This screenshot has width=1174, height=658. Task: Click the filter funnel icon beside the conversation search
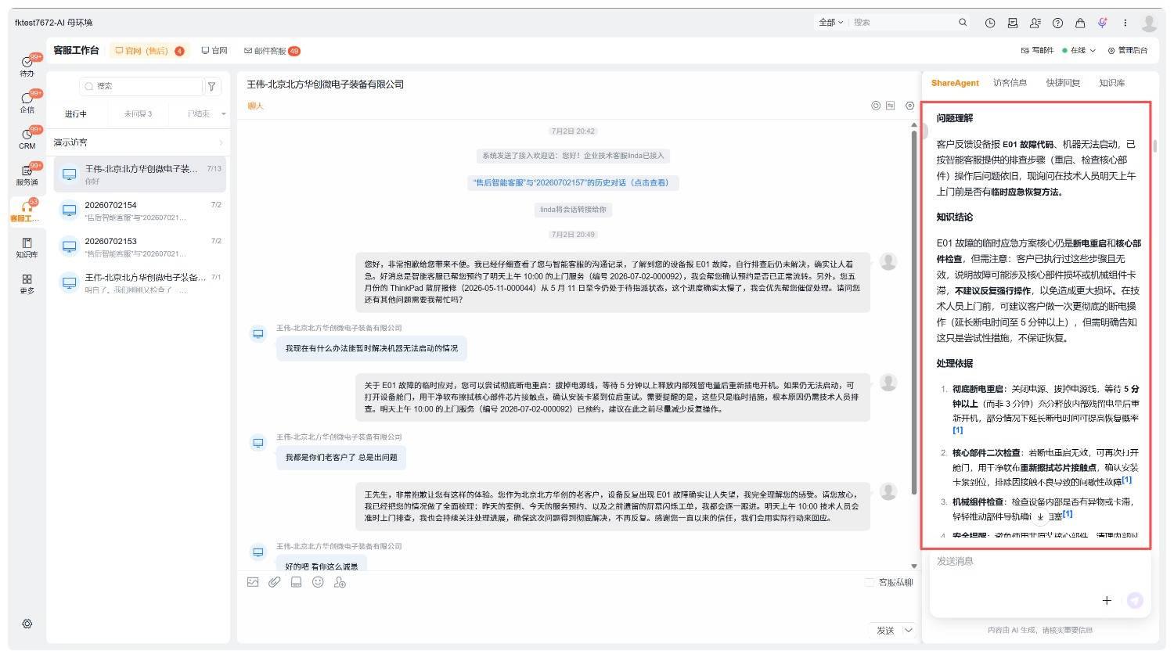point(211,86)
